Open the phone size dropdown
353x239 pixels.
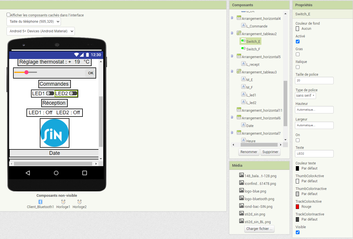click(34, 22)
